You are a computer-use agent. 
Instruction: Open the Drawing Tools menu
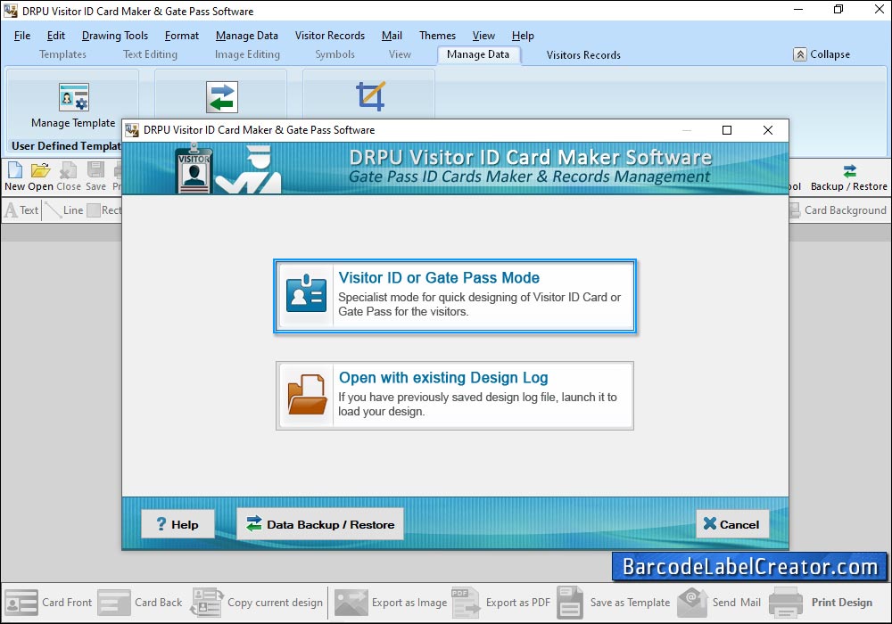point(115,36)
